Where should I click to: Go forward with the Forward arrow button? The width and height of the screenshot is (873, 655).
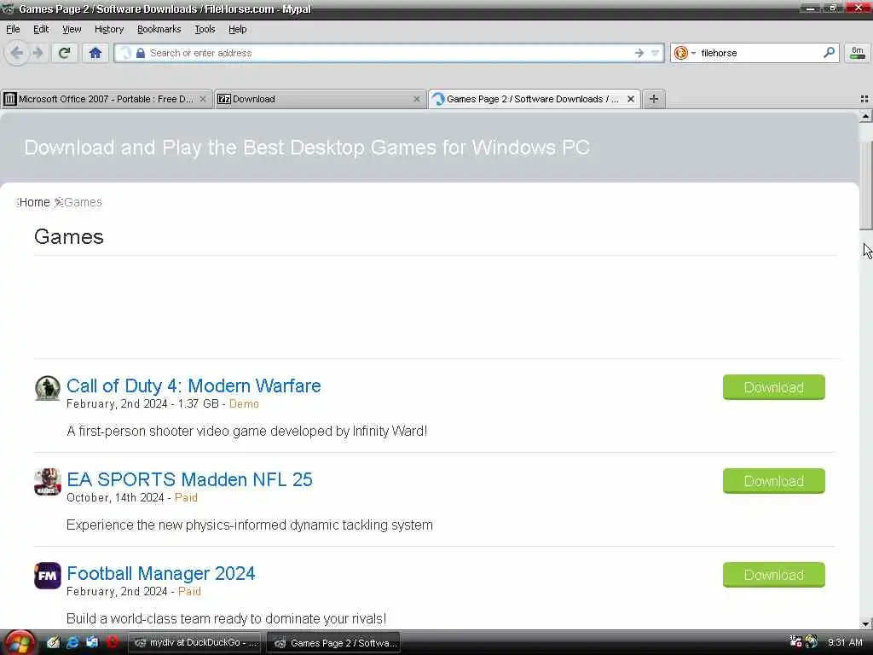38,53
